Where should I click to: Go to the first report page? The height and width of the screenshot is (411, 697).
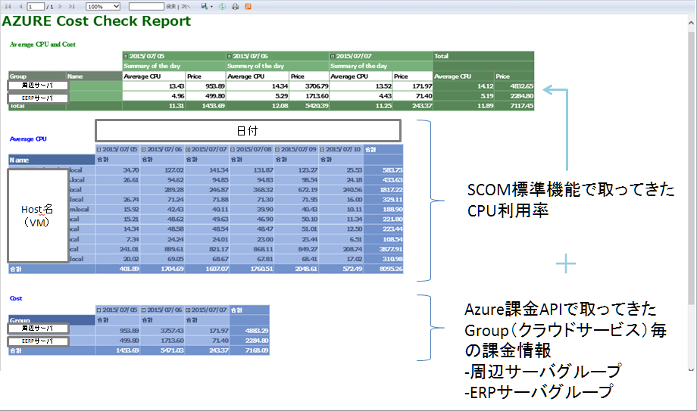pyautogui.click(x=8, y=6)
